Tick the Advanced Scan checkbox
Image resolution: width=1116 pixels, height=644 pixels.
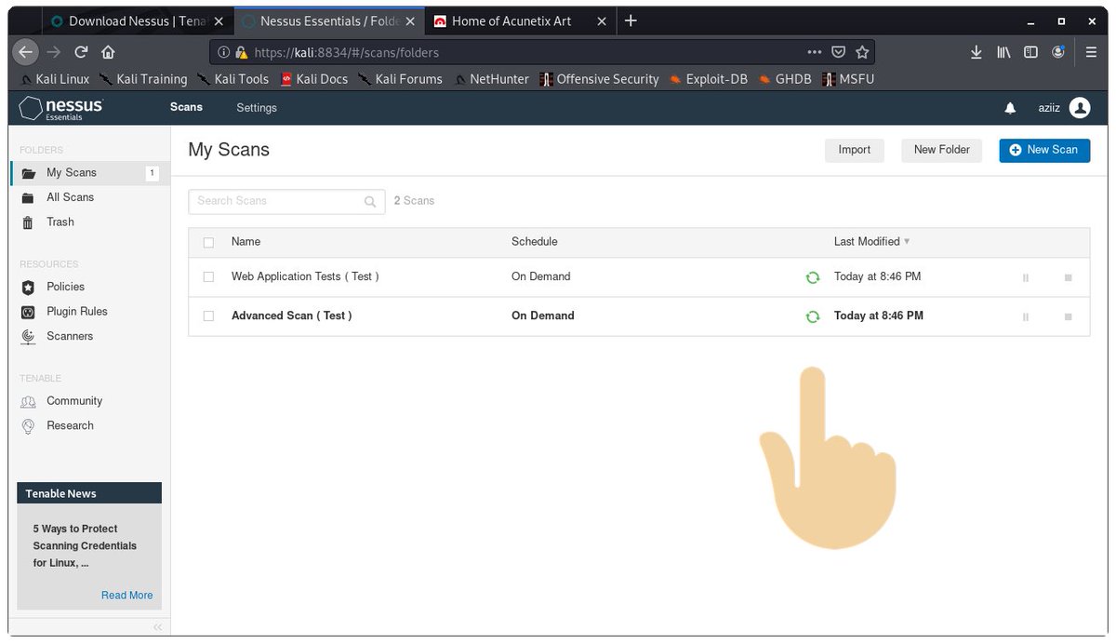pos(208,316)
